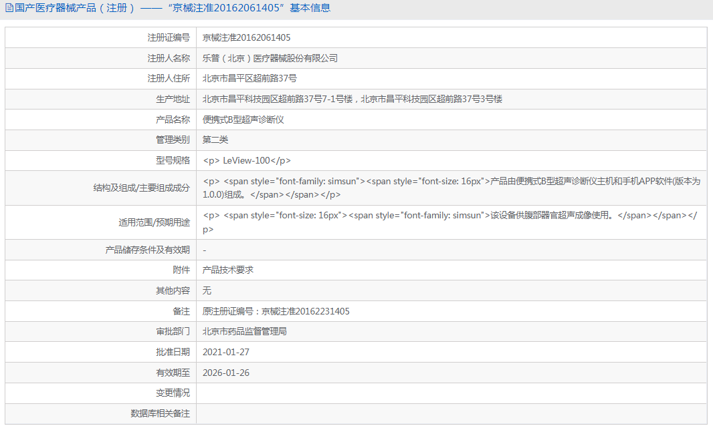
Task: Select the expiry date 2026-01-26
Action: (225, 373)
